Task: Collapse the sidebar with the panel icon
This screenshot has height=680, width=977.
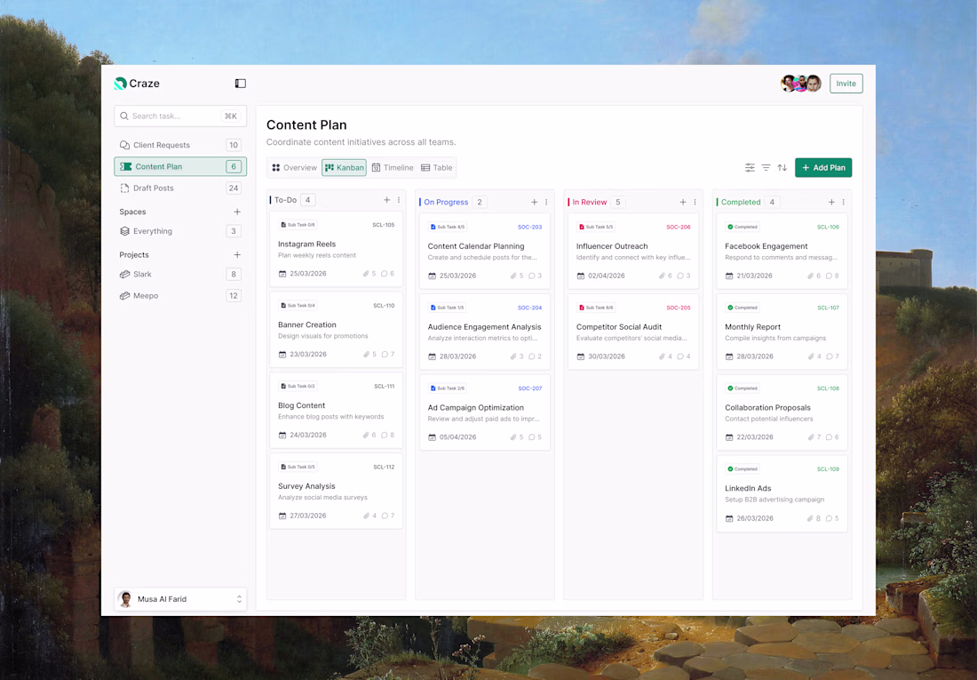Action: [x=240, y=84]
